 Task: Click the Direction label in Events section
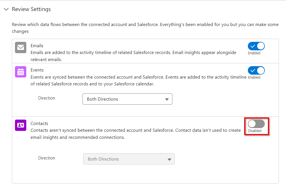[47, 98]
